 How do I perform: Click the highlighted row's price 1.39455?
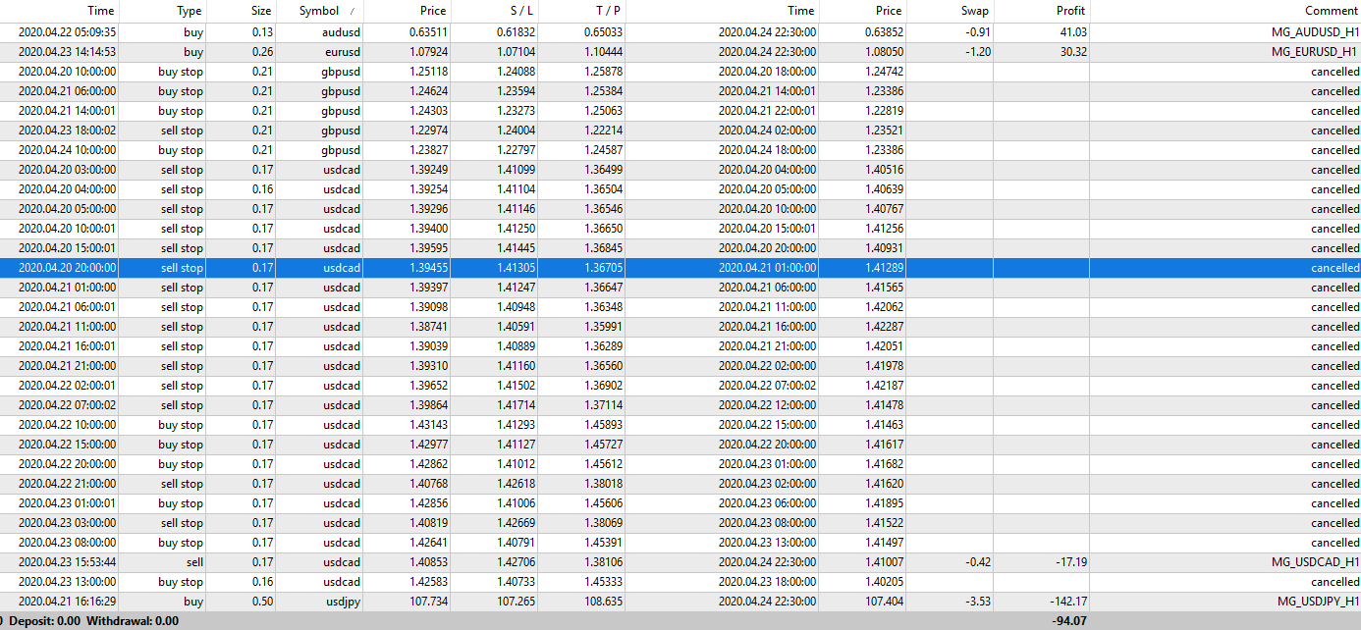[x=427, y=268]
